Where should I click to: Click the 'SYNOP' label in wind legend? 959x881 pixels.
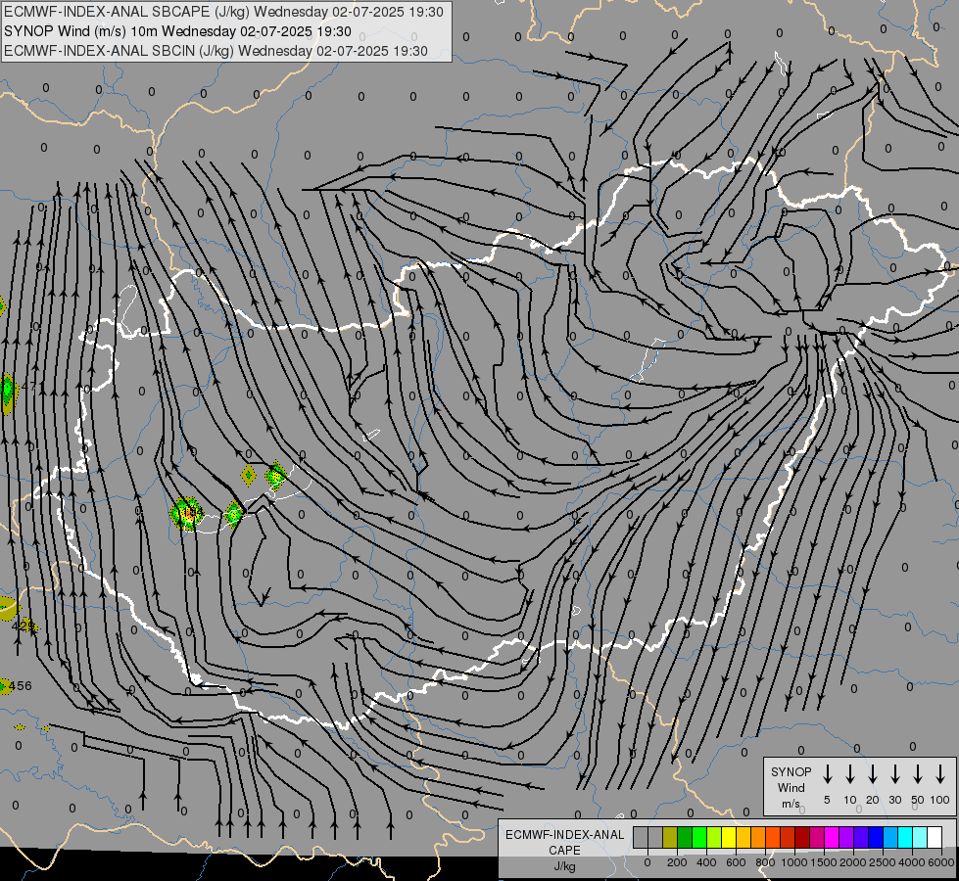coord(791,771)
